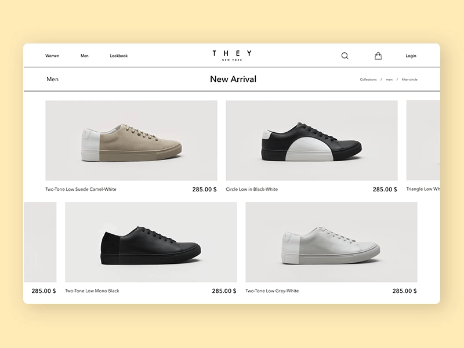Open the Collections breadcrumb link
464x348 pixels.
point(368,79)
